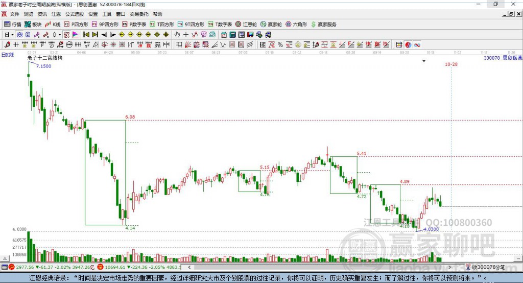523x283 pixels.
Task: Click 沪 Shanghai index status icon
Action: (12, 267)
